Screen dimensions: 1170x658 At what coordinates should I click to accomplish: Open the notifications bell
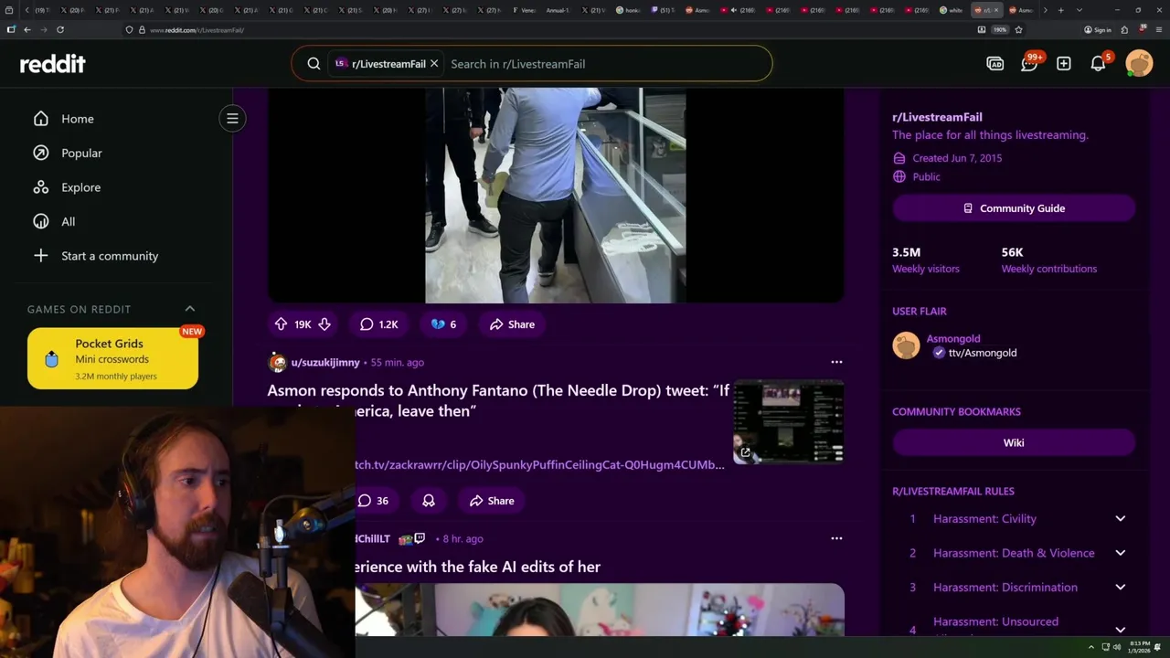click(x=1099, y=64)
